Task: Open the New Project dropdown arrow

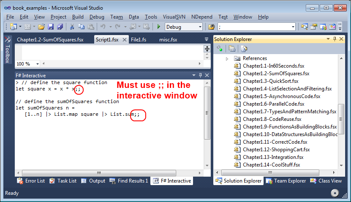Action: (20, 27)
